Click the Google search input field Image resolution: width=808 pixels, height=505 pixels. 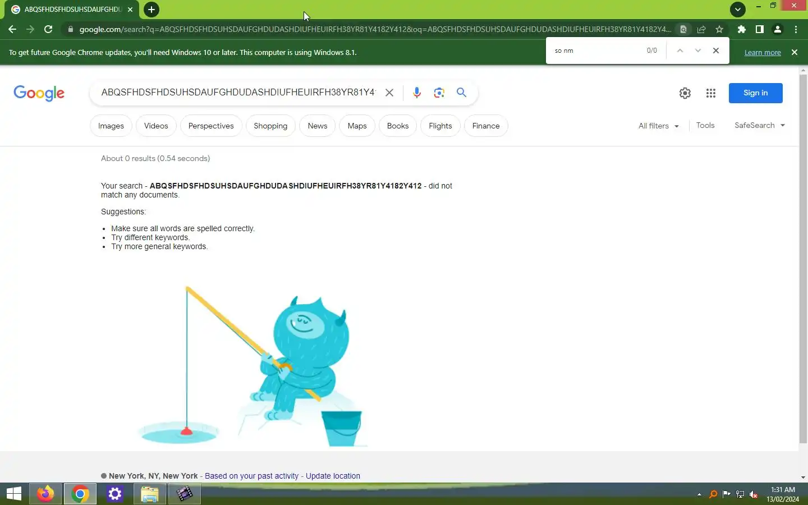pyautogui.click(x=238, y=93)
